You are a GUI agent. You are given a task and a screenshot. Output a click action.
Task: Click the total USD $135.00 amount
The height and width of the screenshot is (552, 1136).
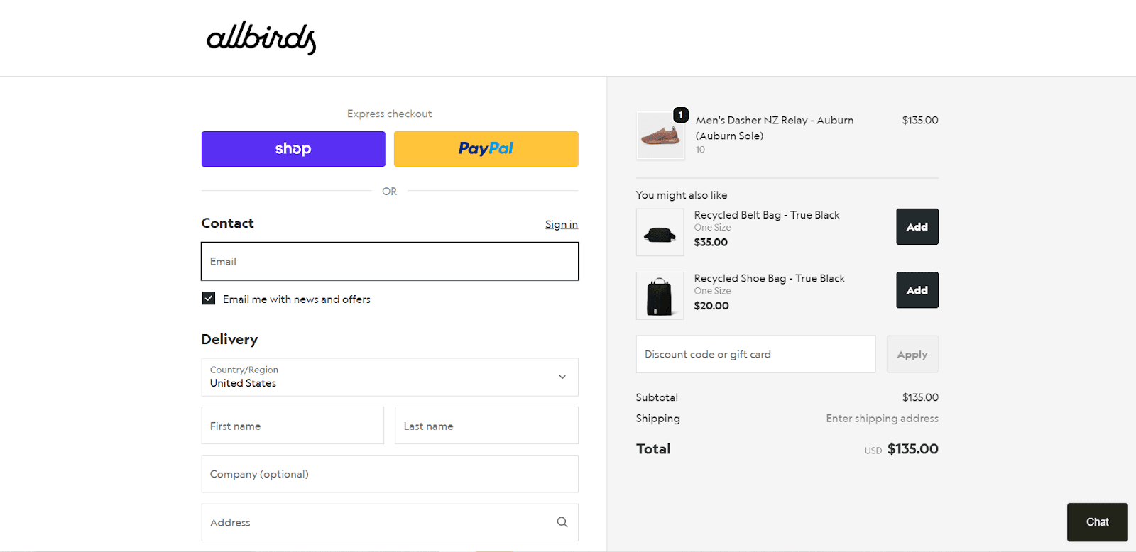click(902, 449)
